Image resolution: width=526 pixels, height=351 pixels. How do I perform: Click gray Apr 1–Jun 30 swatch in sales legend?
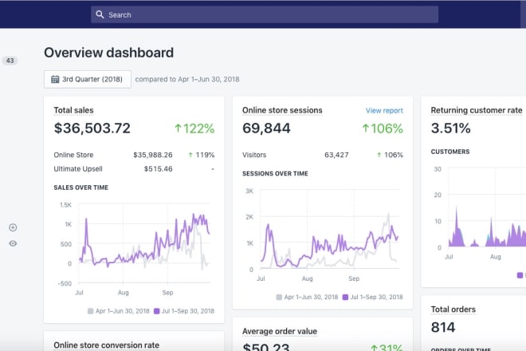(90, 311)
